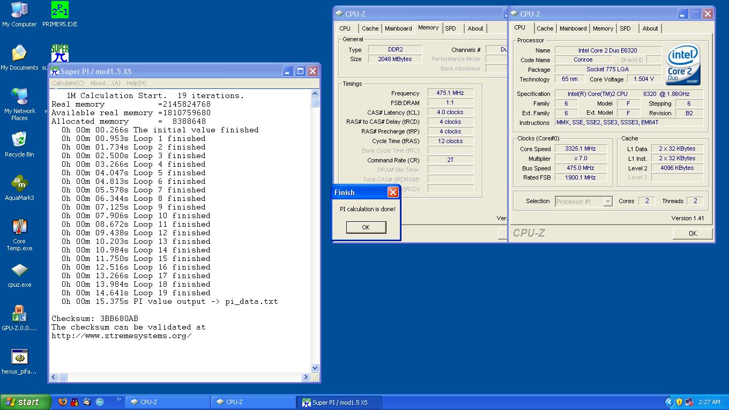Screen dimensions: 729x410
Task: Click Super PI horizontal scrollbar left arrow
Action: [54, 377]
